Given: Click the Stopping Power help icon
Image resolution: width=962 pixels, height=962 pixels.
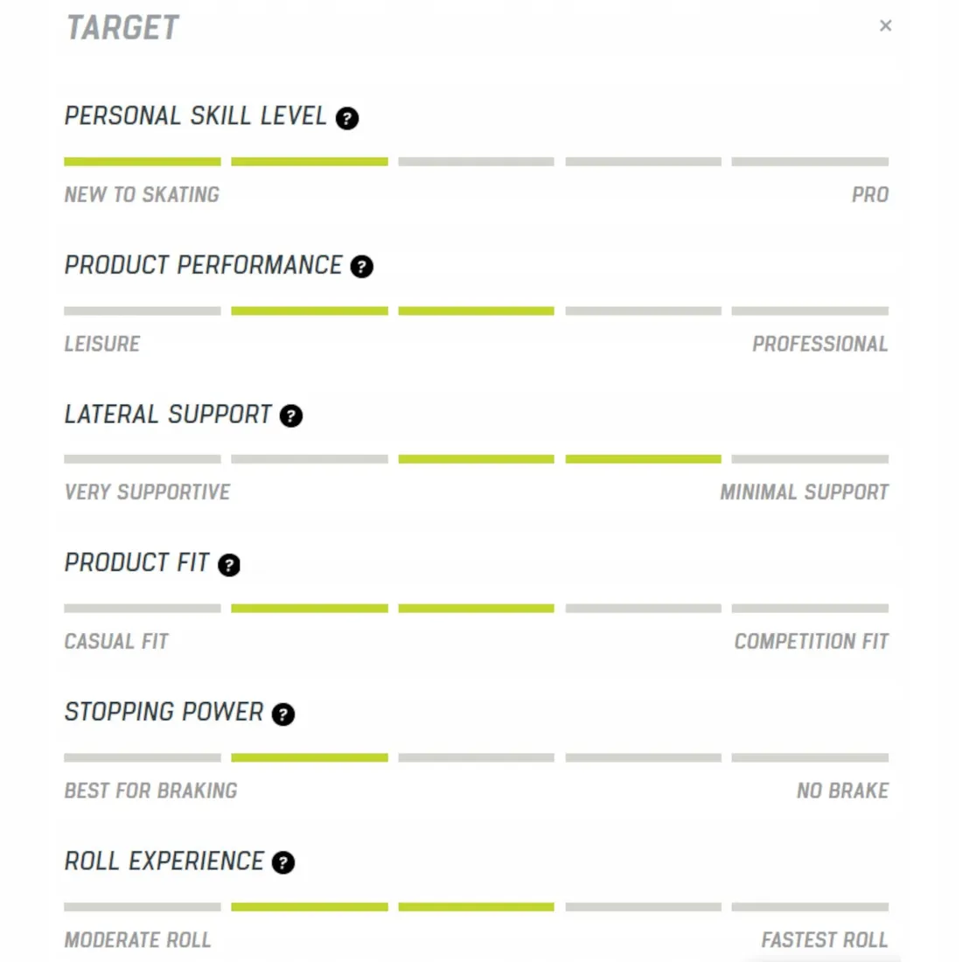Looking at the screenshot, I should 283,715.
